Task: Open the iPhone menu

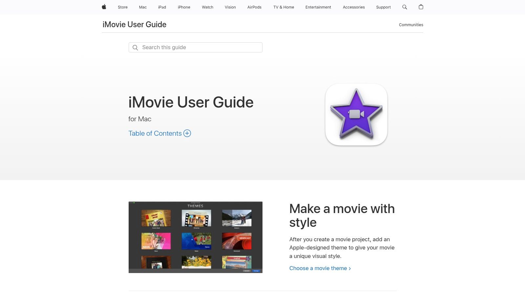Action: (184, 7)
